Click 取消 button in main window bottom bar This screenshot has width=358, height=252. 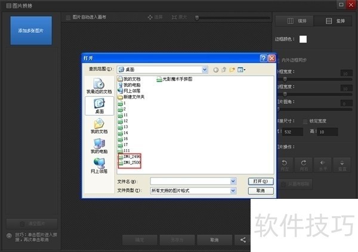[214, 239]
